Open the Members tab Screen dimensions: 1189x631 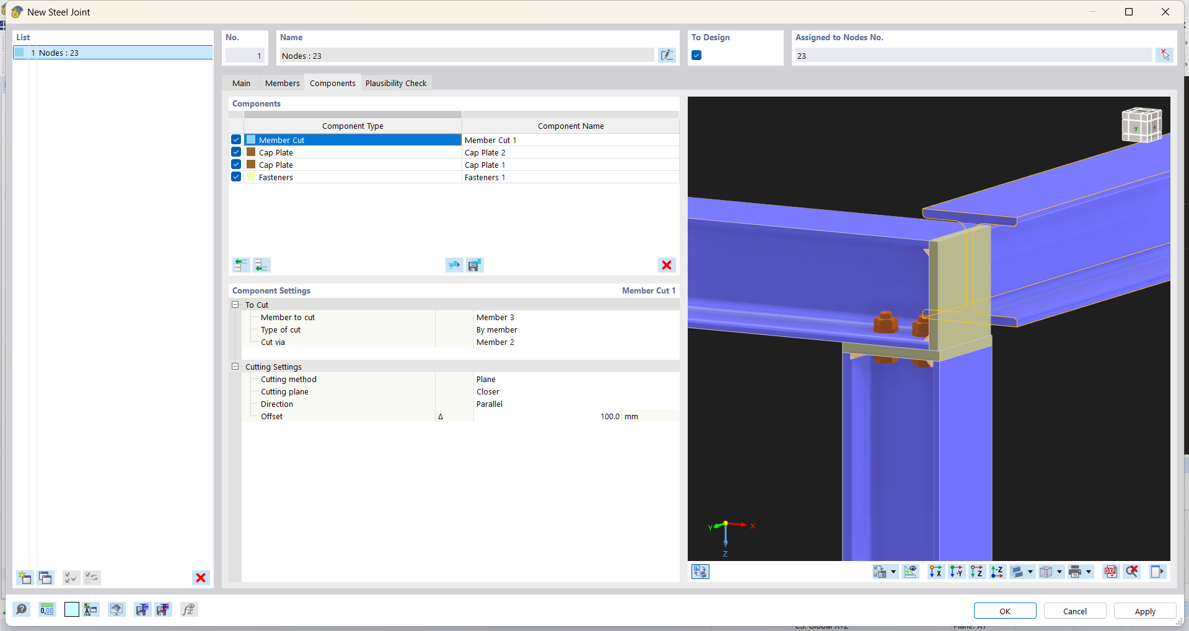tap(282, 83)
